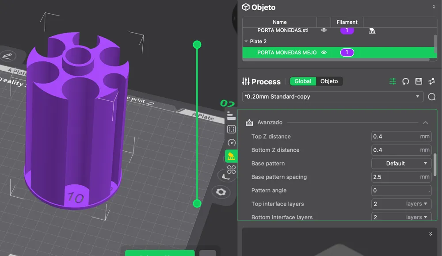Open the 0.20mm Standard-copy preset dropdown

click(x=332, y=97)
